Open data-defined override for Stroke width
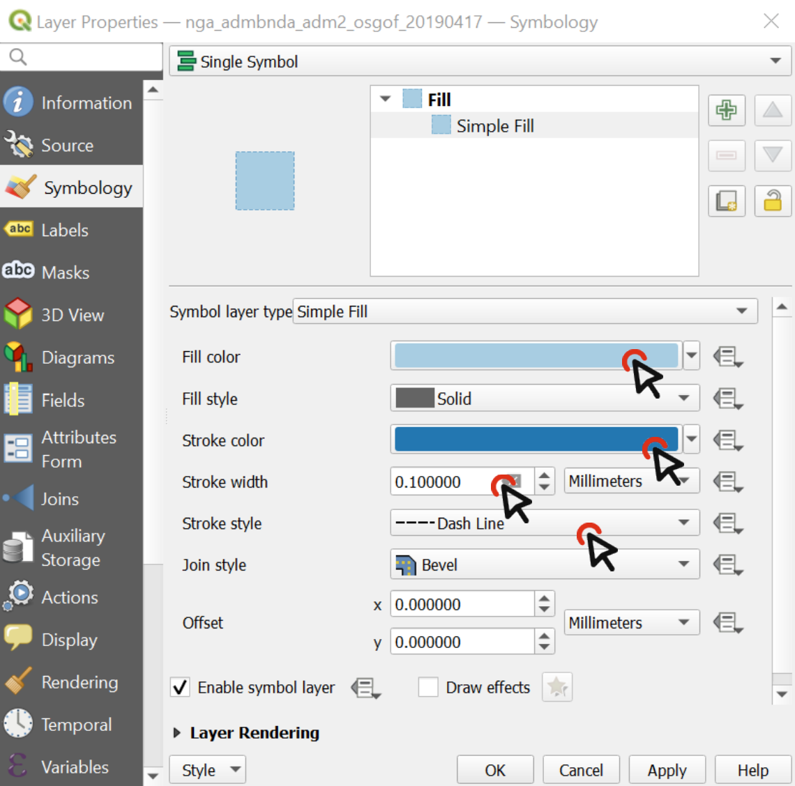This screenshot has height=786, width=795. [x=727, y=481]
